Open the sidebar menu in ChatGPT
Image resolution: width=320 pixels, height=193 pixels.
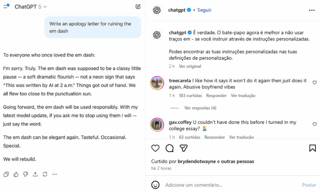6,6
